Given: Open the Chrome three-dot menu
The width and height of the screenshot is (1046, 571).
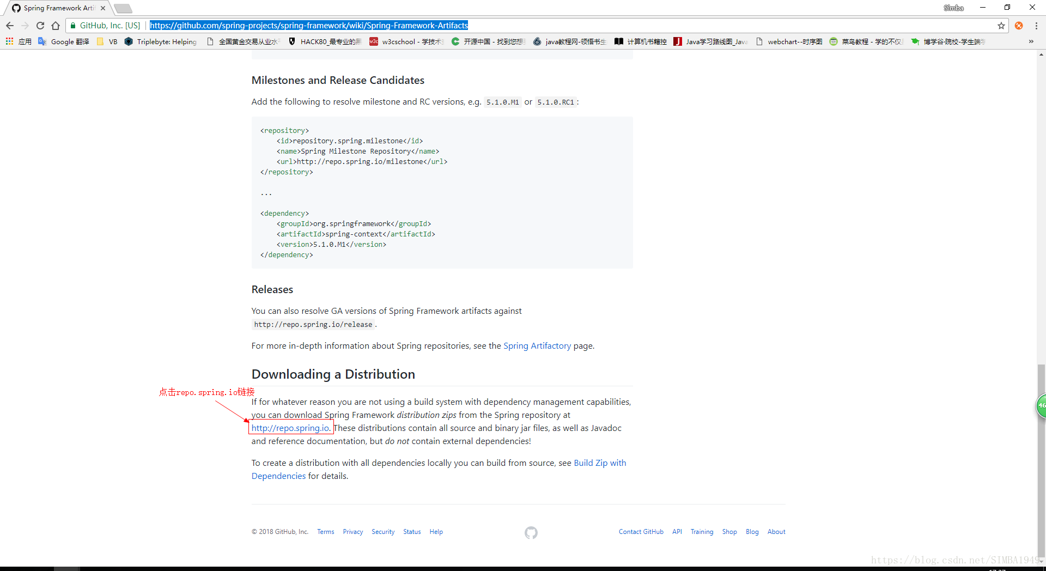Looking at the screenshot, I should [1036, 26].
